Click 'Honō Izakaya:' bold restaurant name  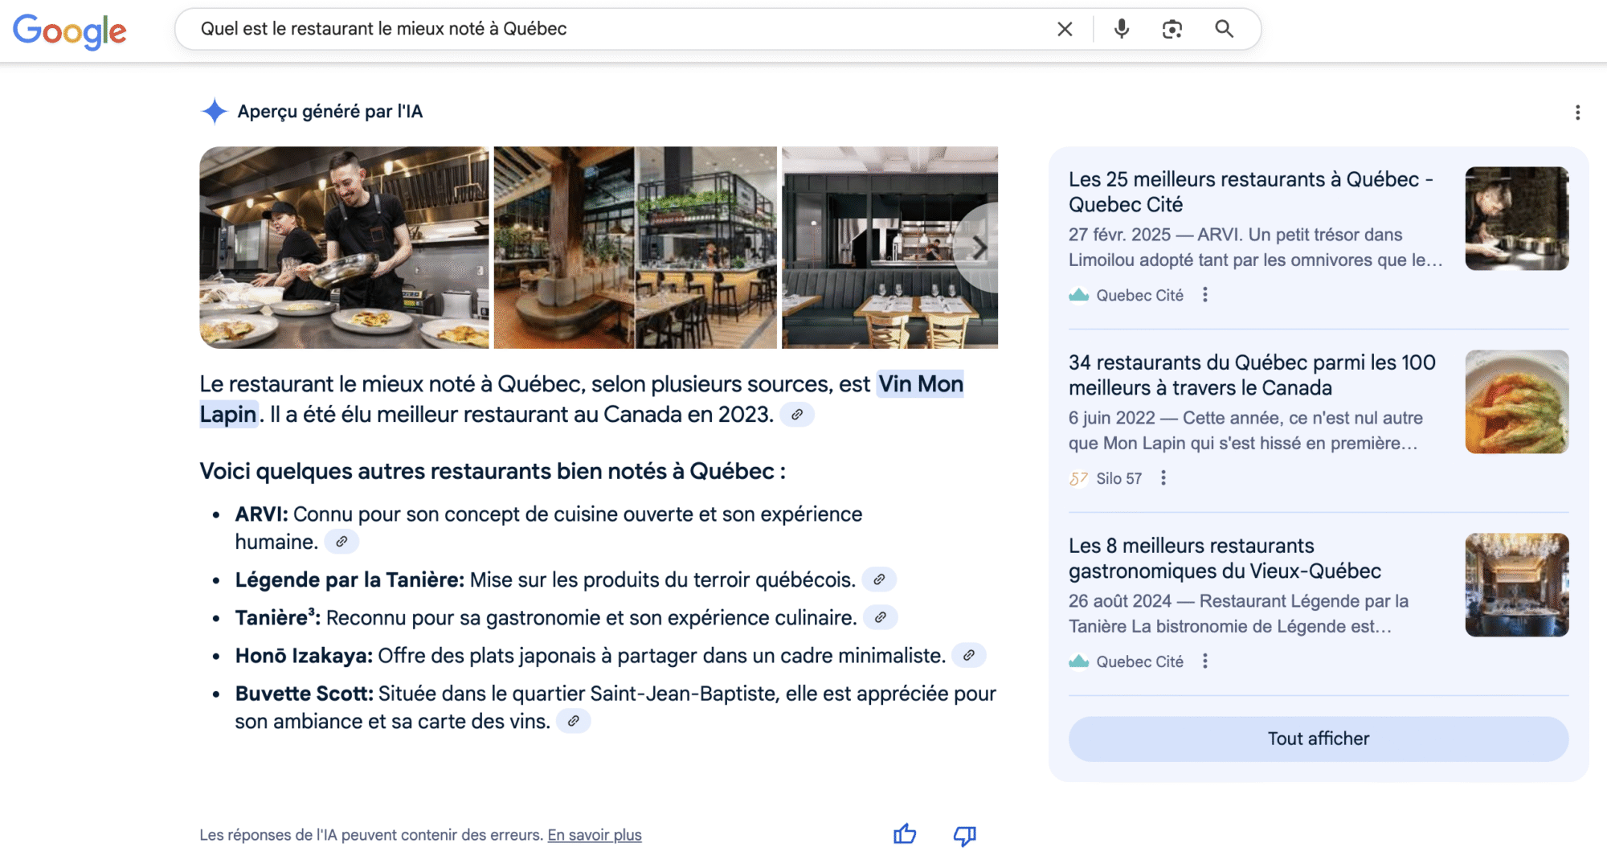(x=304, y=656)
